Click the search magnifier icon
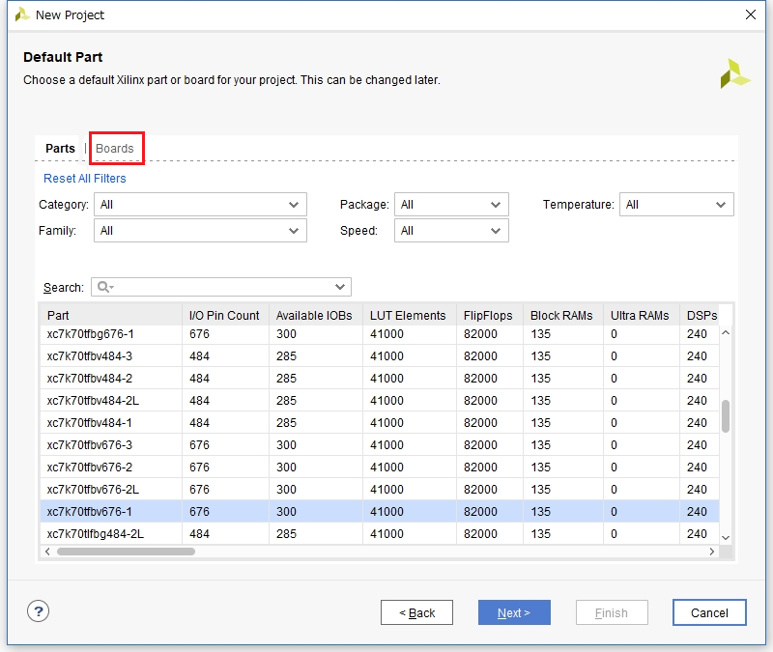The image size is (773, 652). click(x=104, y=287)
